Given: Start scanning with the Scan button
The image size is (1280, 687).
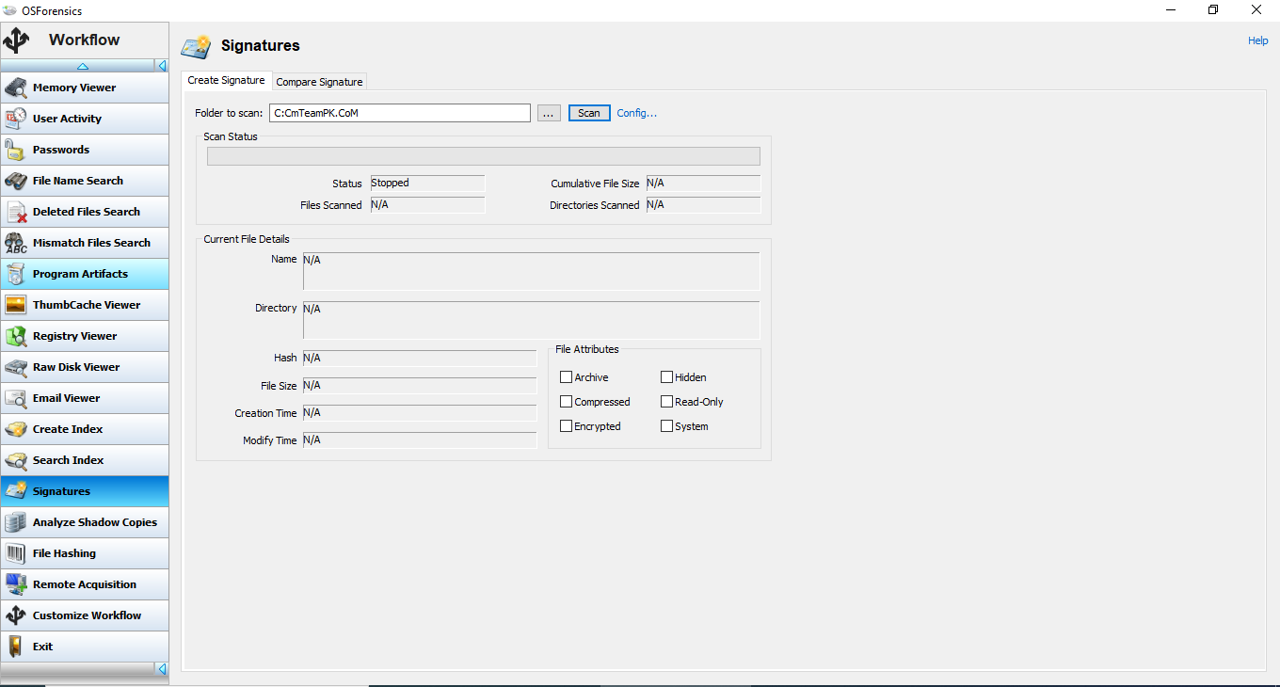Looking at the screenshot, I should pyautogui.click(x=589, y=113).
